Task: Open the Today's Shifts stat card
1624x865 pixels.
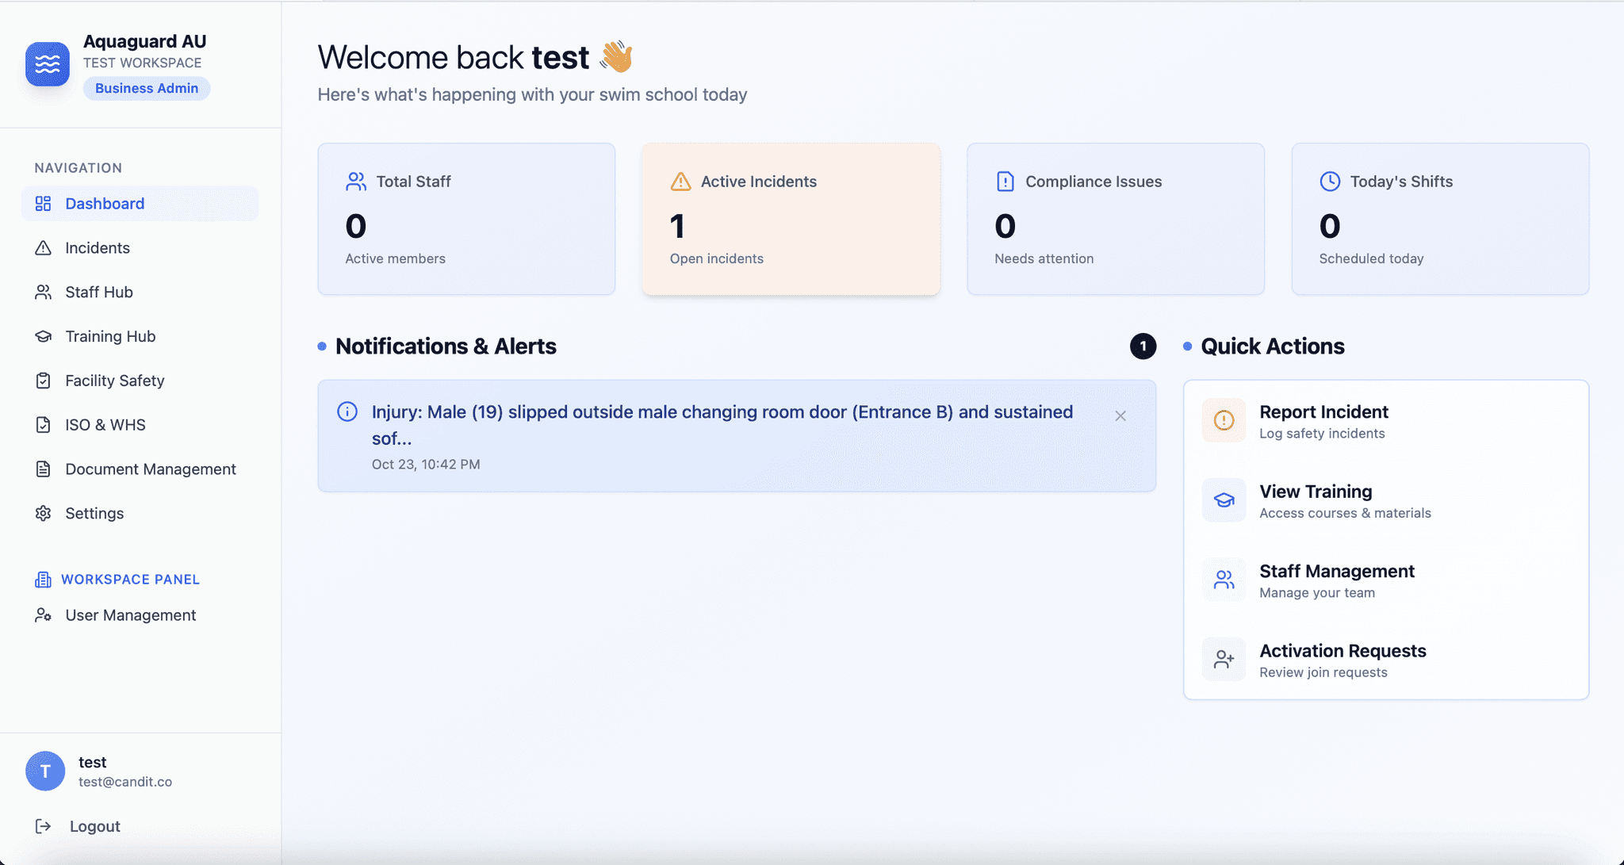Action: pos(1440,219)
